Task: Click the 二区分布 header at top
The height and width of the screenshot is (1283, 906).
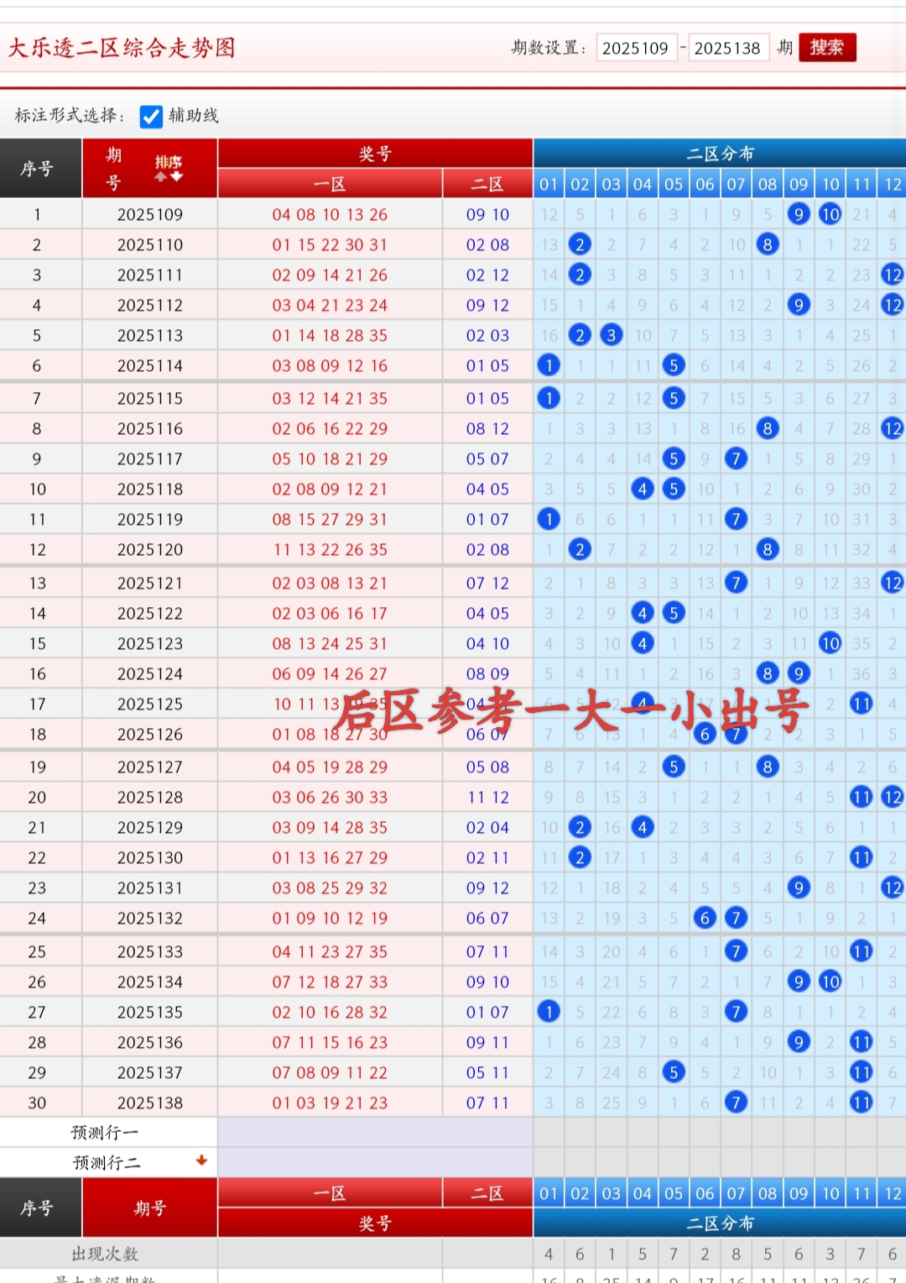Action: pyautogui.click(x=720, y=154)
